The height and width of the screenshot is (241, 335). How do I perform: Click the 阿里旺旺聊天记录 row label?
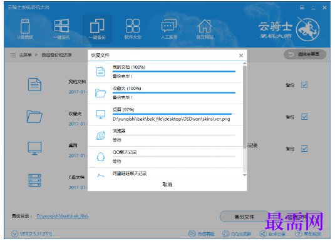point(130,174)
